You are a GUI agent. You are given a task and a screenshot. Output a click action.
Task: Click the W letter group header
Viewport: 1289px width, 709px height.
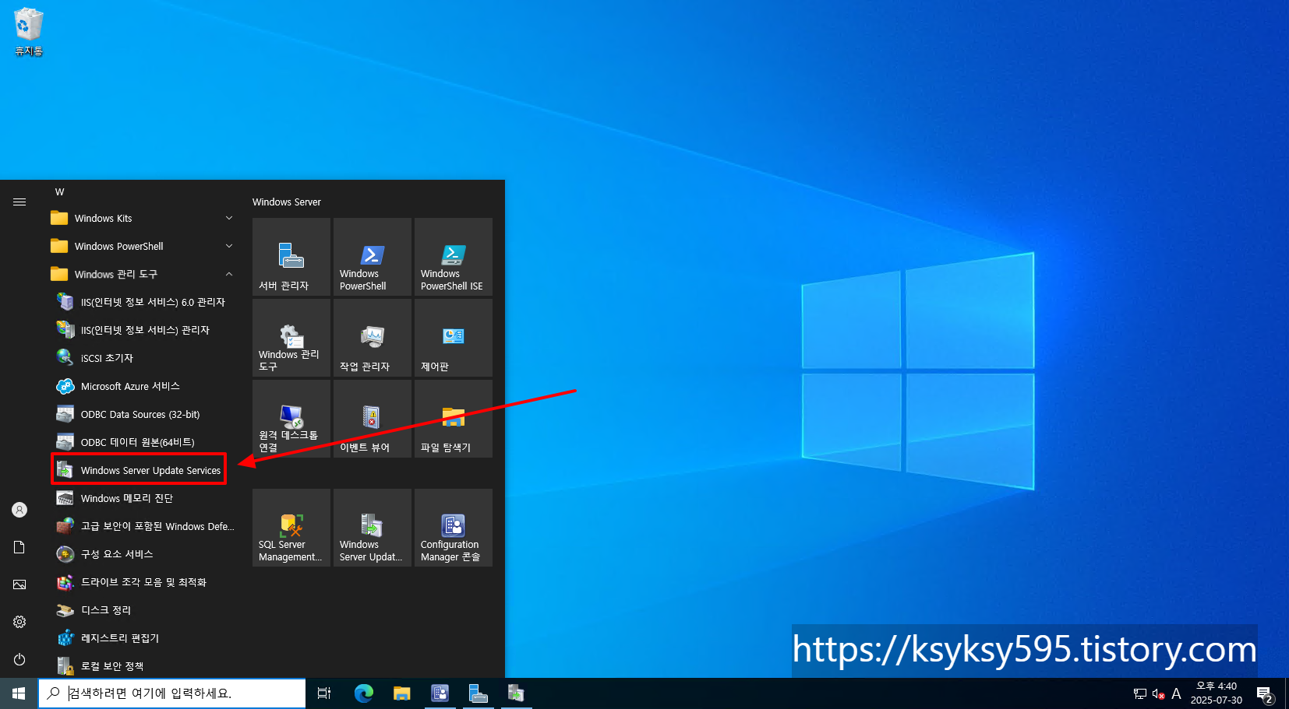click(60, 191)
